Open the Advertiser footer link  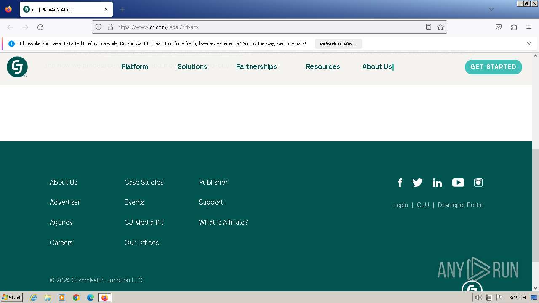[x=65, y=202]
